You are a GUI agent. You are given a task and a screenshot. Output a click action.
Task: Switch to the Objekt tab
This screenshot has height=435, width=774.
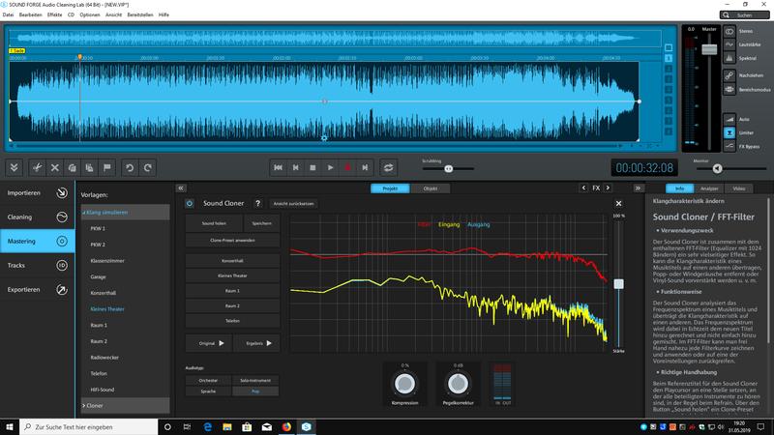(431, 188)
